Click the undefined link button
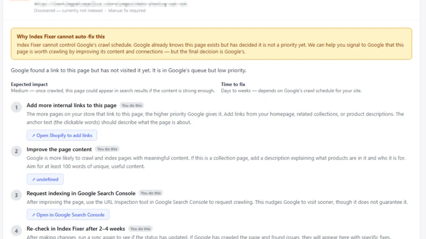The height and width of the screenshot is (239, 426). pyautogui.click(x=45, y=179)
